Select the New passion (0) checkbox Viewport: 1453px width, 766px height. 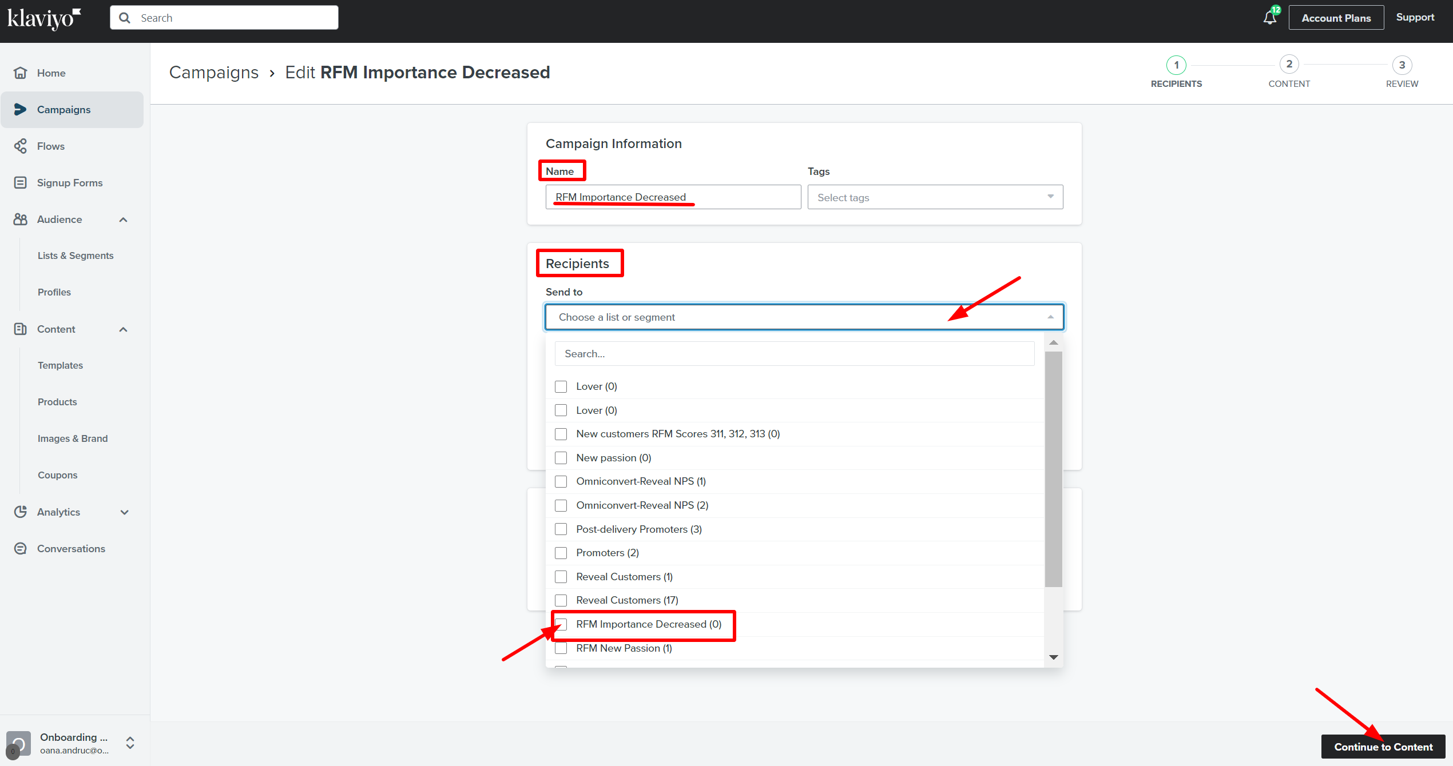pyautogui.click(x=561, y=458)
